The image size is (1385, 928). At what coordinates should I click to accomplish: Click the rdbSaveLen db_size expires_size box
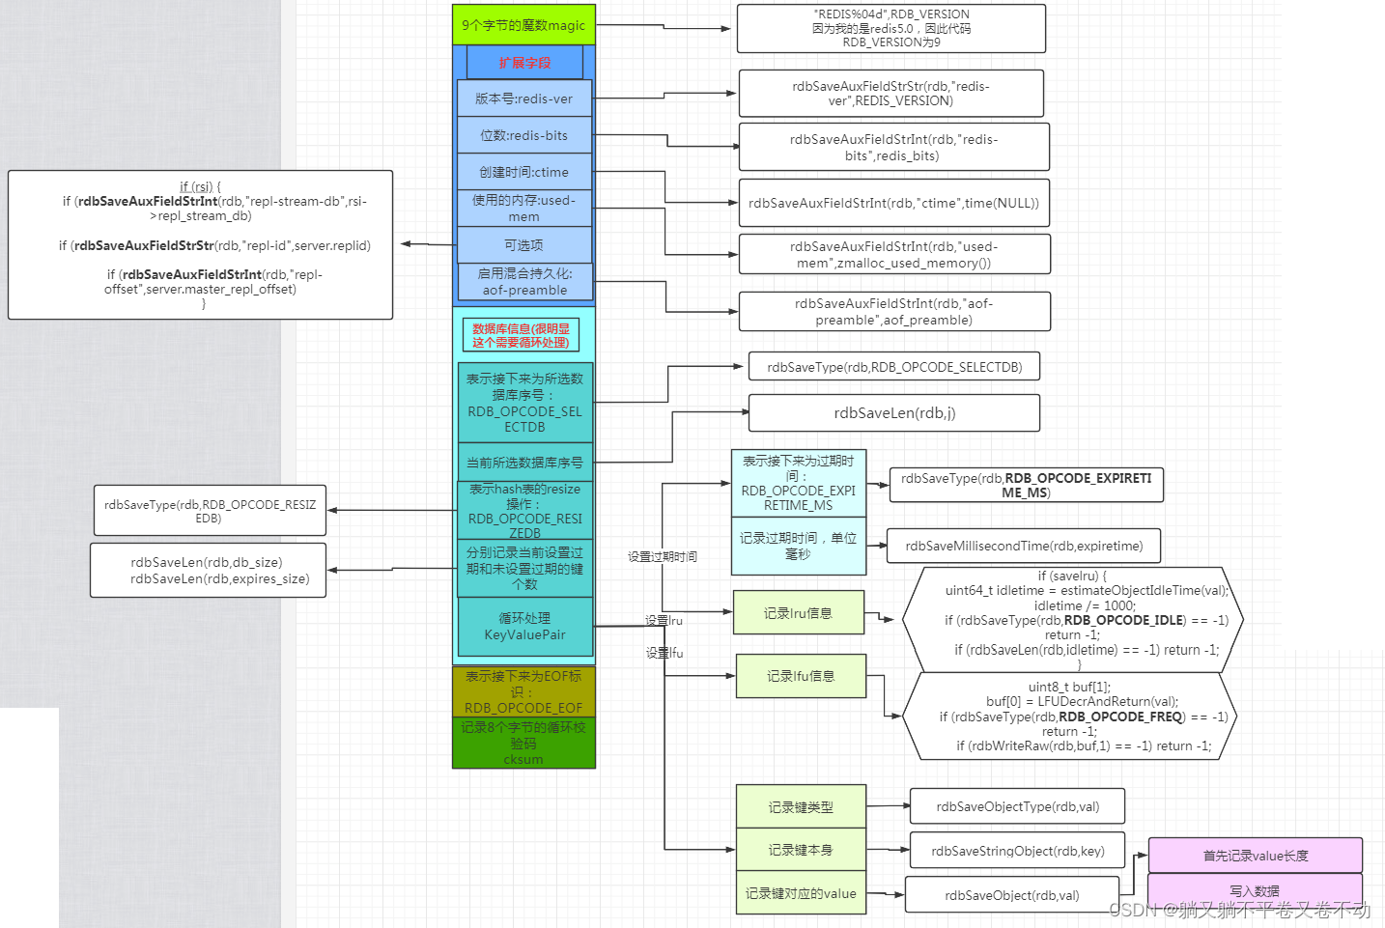click(x=208, y=570)
